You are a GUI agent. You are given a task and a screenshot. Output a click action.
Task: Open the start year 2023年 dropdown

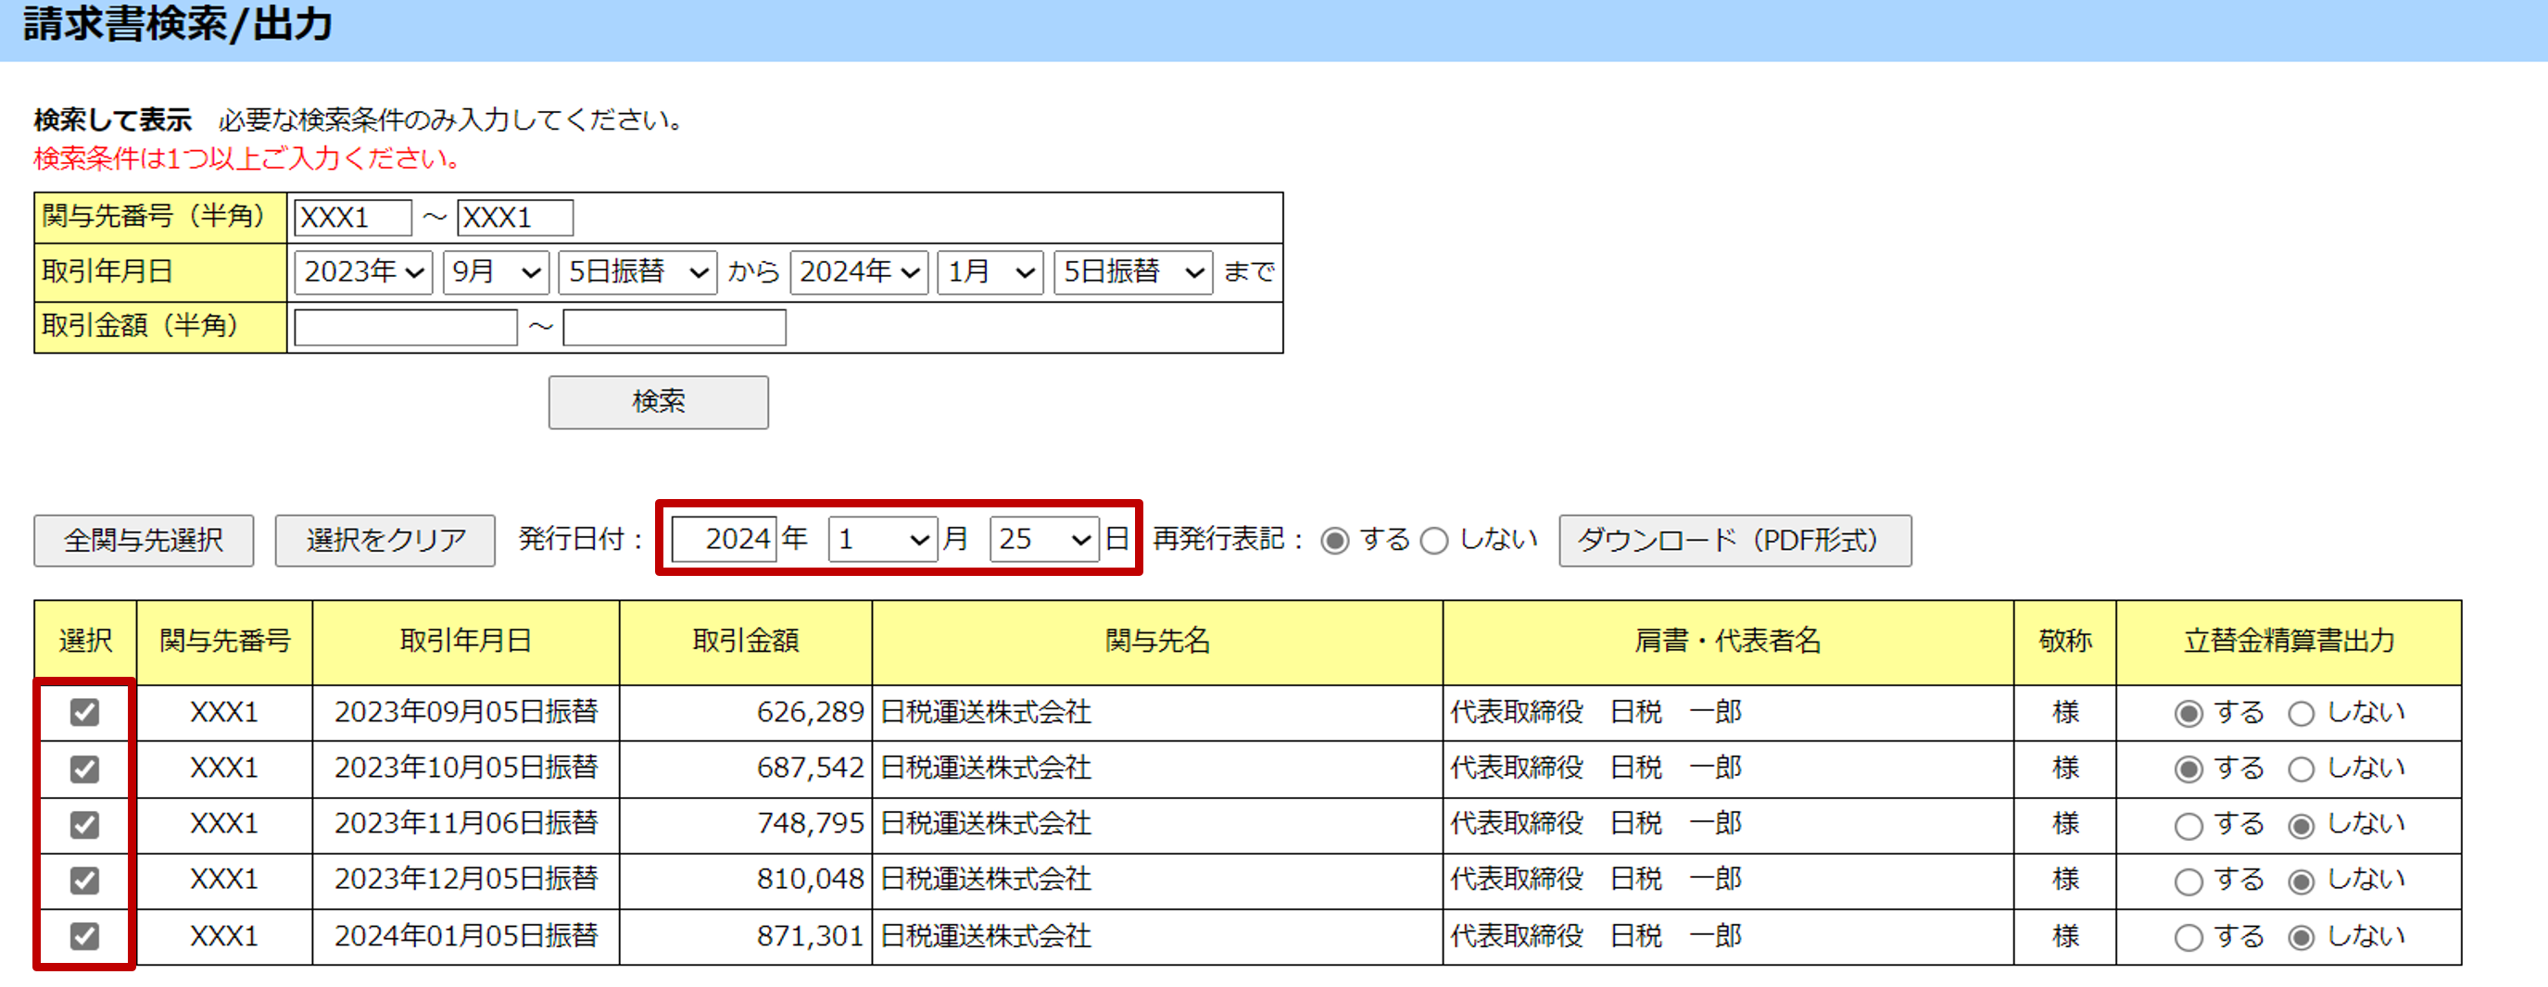click(363, 271)
